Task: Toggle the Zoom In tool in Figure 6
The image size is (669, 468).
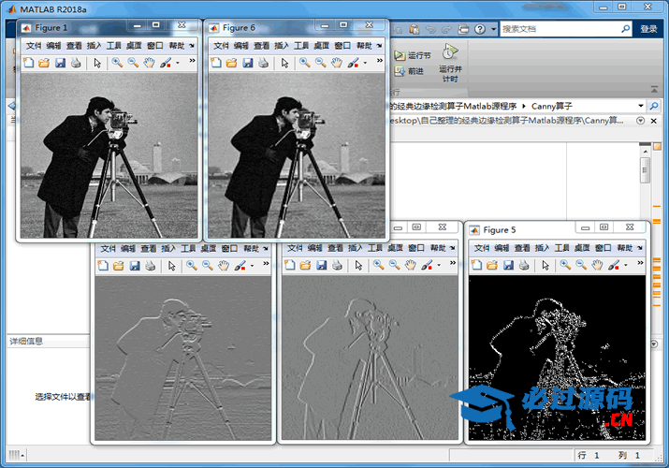Action: click(304, 63)
